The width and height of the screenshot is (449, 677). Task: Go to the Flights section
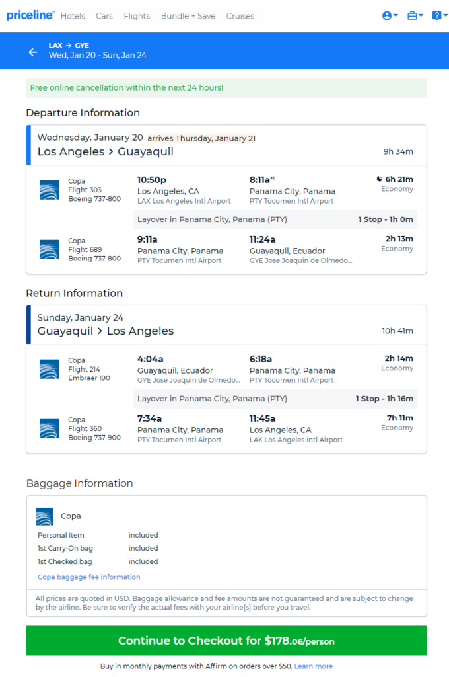click(137, 16)
